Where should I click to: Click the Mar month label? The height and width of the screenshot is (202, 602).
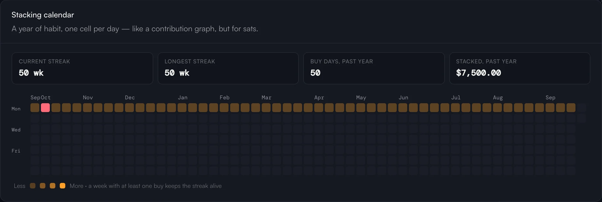point(267,98)
